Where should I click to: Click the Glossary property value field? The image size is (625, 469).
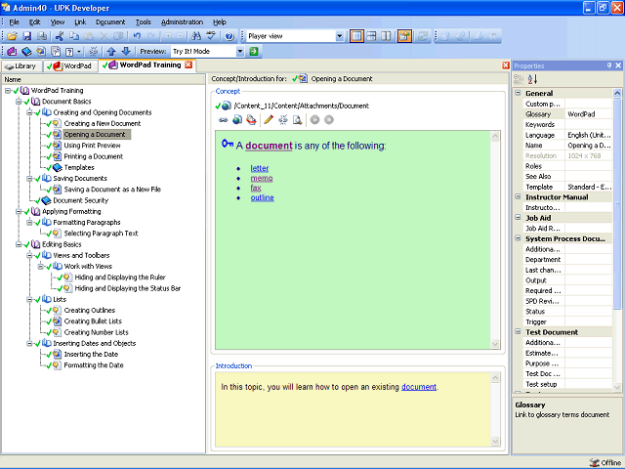pyautogui.click(x=588, y=114)
